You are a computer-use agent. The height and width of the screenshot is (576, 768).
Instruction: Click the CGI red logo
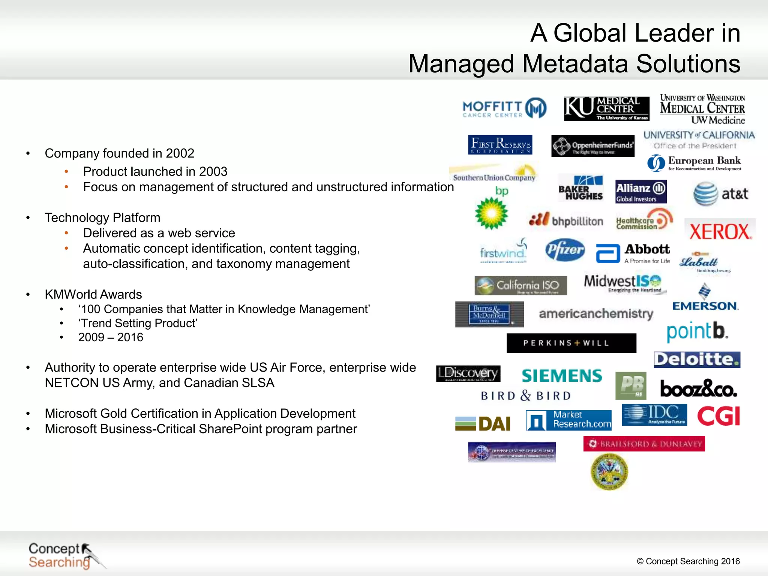tap(718, 416)
